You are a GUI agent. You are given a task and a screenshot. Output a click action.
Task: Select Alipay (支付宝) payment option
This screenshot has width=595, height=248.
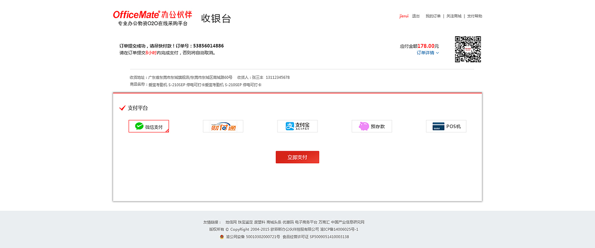pyautogui.click(x=297, y=126)
